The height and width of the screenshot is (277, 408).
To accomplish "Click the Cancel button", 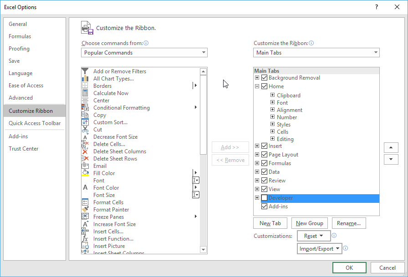I will [387, 267].
